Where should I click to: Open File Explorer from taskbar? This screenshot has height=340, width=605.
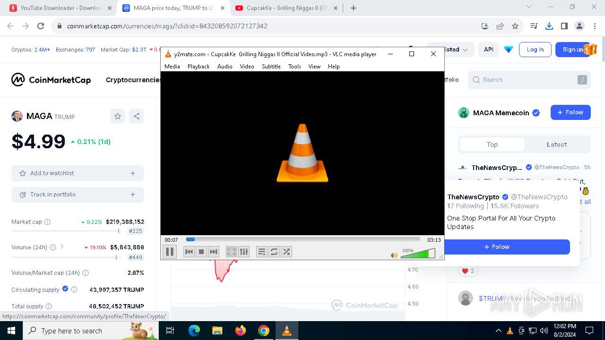click(217, 331)
